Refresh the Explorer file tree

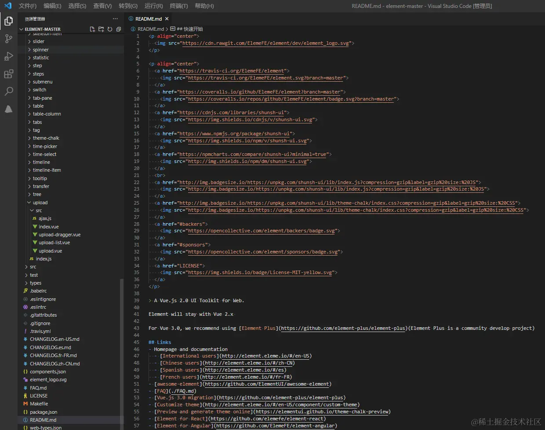(x=110, y=29)
